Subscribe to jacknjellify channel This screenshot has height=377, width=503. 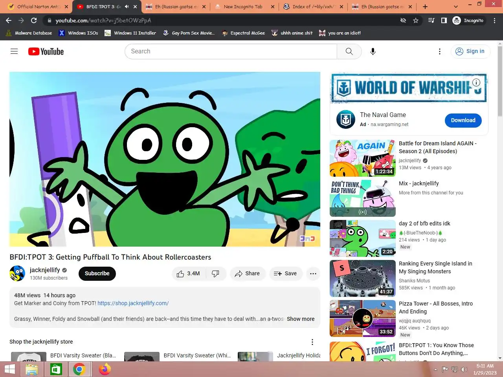tap(97, 274)
